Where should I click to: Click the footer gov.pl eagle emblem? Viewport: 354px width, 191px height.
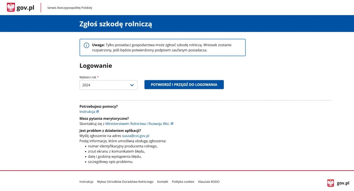click(331, 183)
